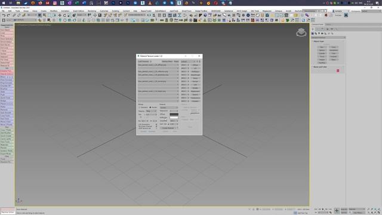This screenshot has width=382, height=215.
Task: Toggle the Link Parameters checkbox
Action: tap(156, 124)
